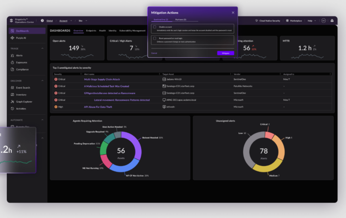346x218 pixels.
Task: Switch to the Endpoints dashboard tab
Action: click(x=91, y=31)
